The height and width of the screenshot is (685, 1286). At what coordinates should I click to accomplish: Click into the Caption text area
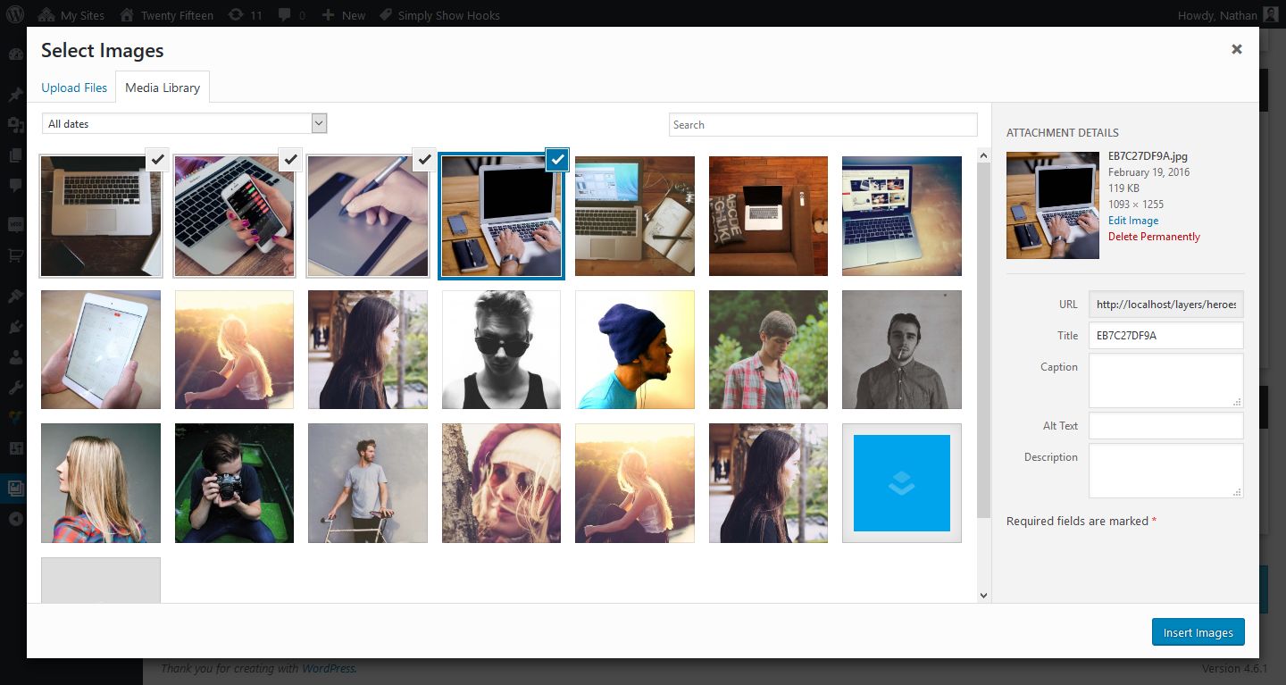pos(1165,380)
